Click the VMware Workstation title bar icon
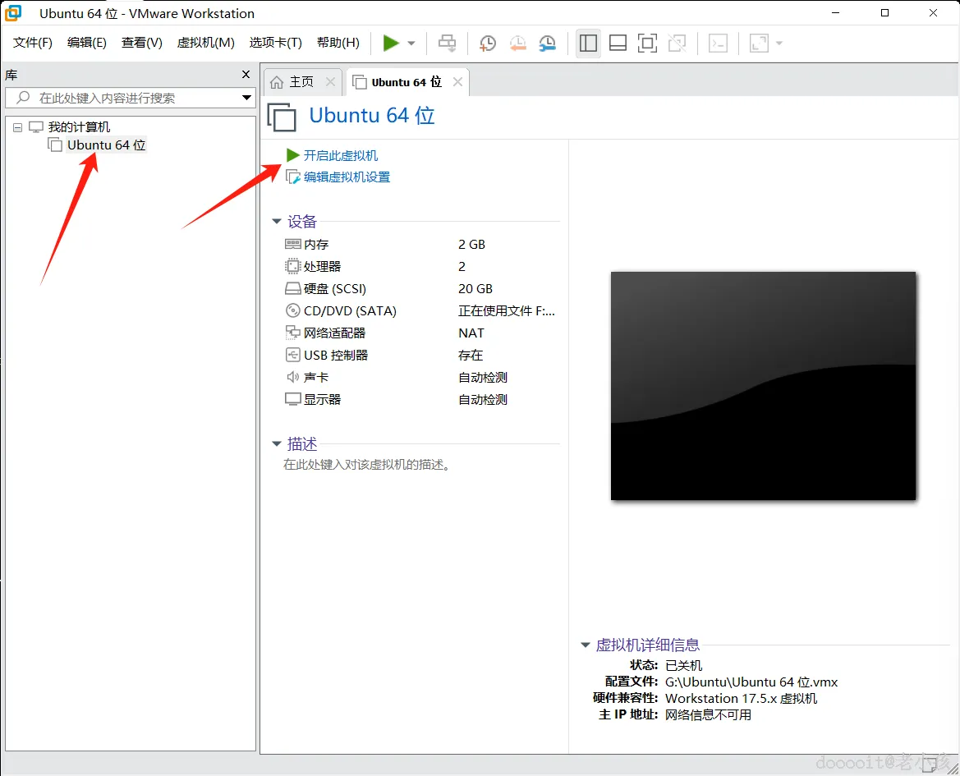 coord(13,13)
